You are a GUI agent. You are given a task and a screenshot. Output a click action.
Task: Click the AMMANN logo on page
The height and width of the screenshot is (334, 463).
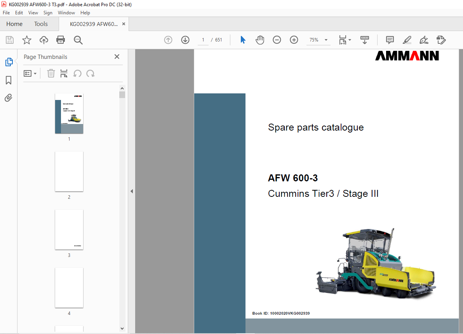(x=407, y=56)
